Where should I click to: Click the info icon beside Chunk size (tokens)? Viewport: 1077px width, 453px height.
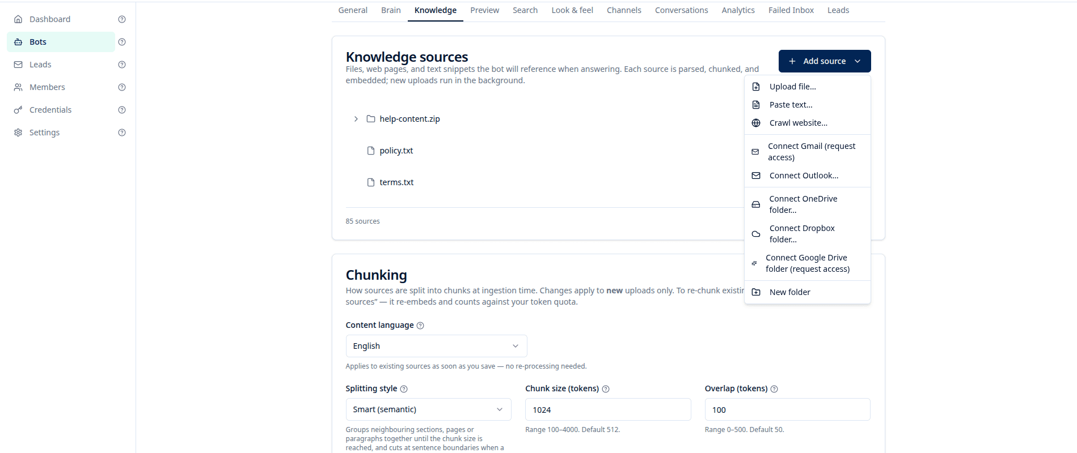pyautogui.click(x=606, y=389)
